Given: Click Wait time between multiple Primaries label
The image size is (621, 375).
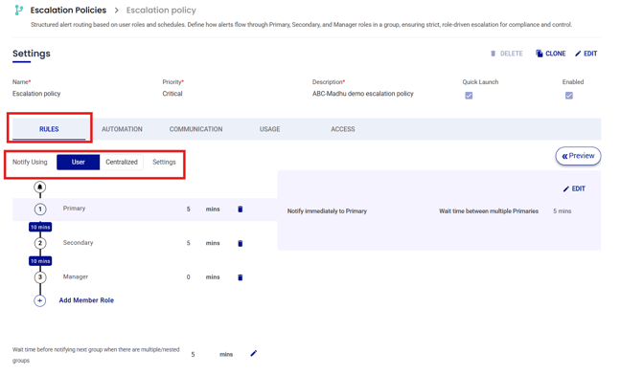Looking at the screenshot, I should point(489,211).
